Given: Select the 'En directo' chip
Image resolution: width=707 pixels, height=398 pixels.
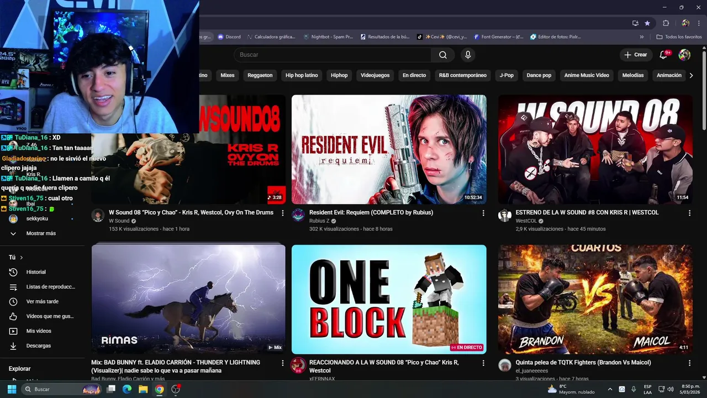Looking at the screenshot, I should click(x=414, y=75).
